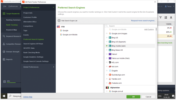
Task: Open SEO/PPC Data preferences
Action: pos(29,48)
